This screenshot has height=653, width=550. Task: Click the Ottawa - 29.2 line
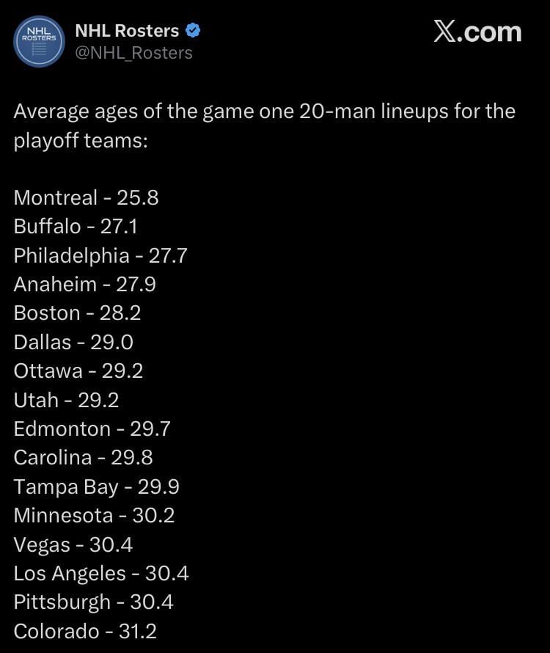[x=78, y=371]
